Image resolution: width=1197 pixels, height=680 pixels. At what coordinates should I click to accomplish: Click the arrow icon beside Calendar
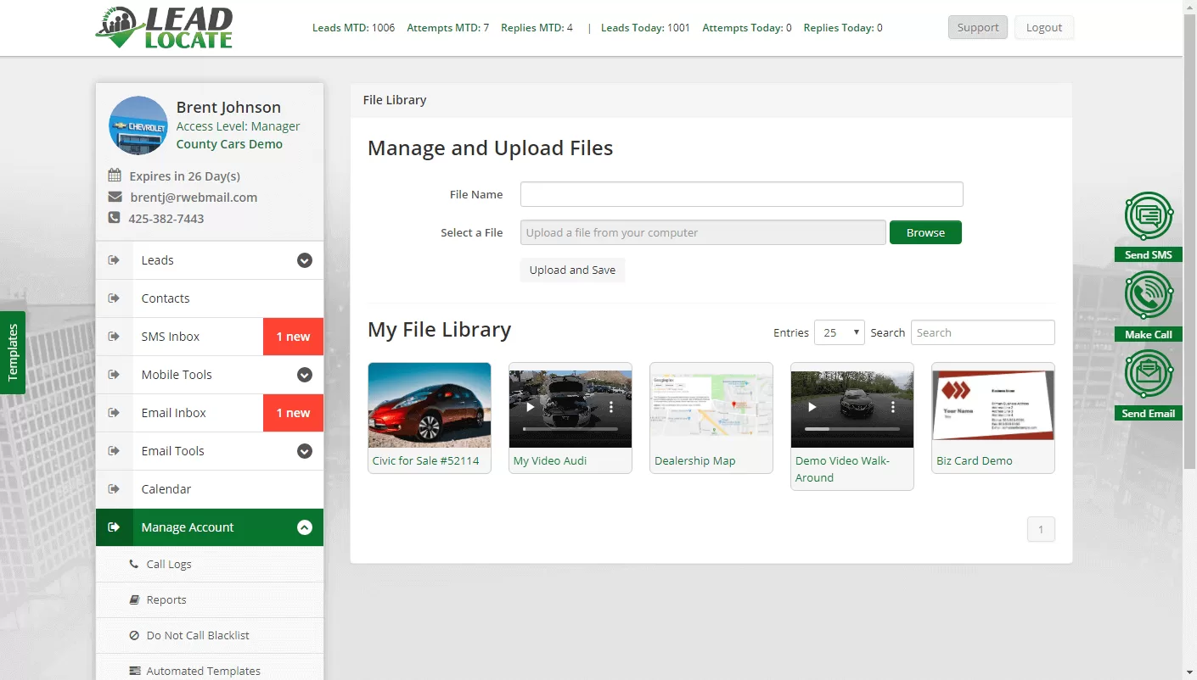114,489
